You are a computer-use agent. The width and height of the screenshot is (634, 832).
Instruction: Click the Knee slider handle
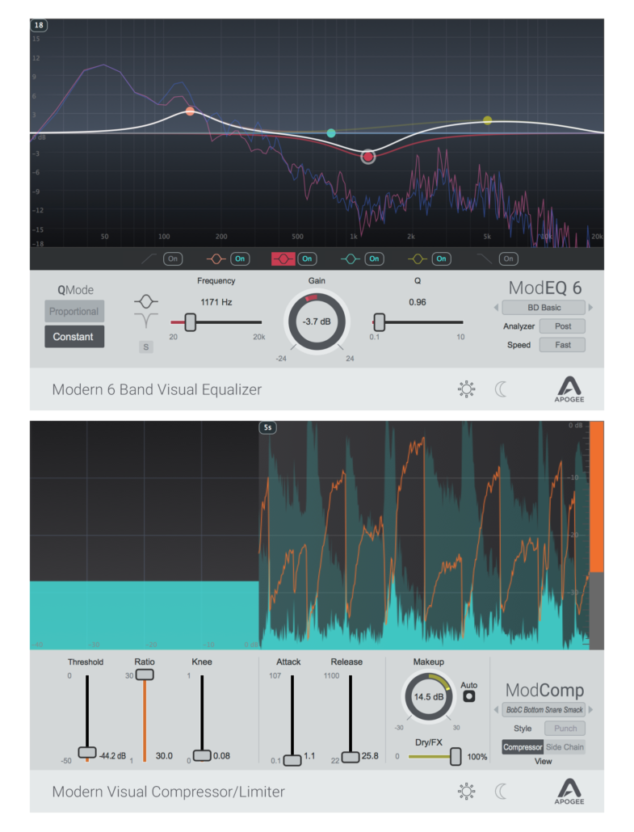202,755
